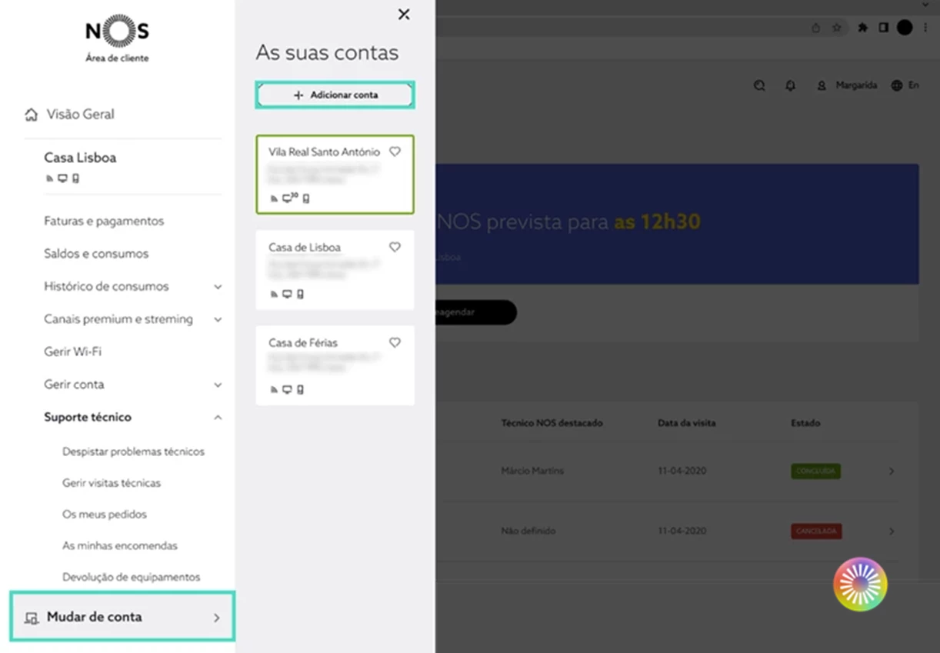Open the search magnifier icon
Screen dimensions: 940x653
[759, 85]
